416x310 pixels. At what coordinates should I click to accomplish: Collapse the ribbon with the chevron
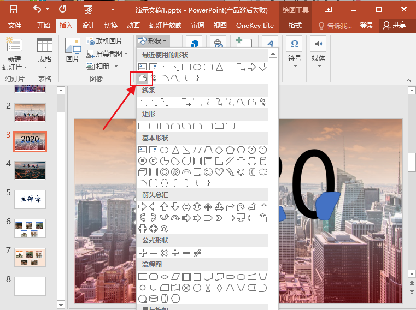click(x=408, y=80)
